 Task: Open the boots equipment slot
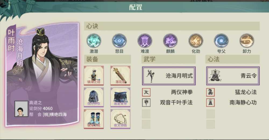tap(94, 119)
